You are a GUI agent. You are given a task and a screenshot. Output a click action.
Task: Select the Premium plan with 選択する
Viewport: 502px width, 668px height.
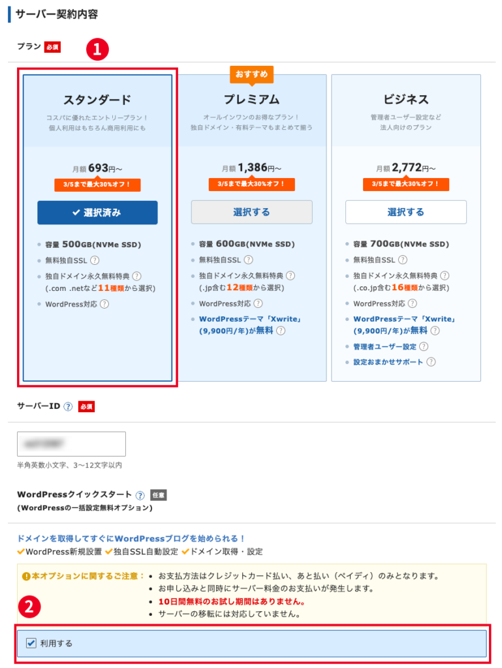point(251,212)
